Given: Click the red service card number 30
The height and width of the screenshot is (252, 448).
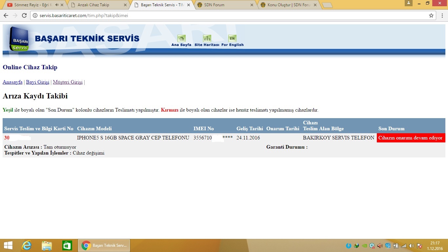Looking at the screenshot, I should (7, 138).
